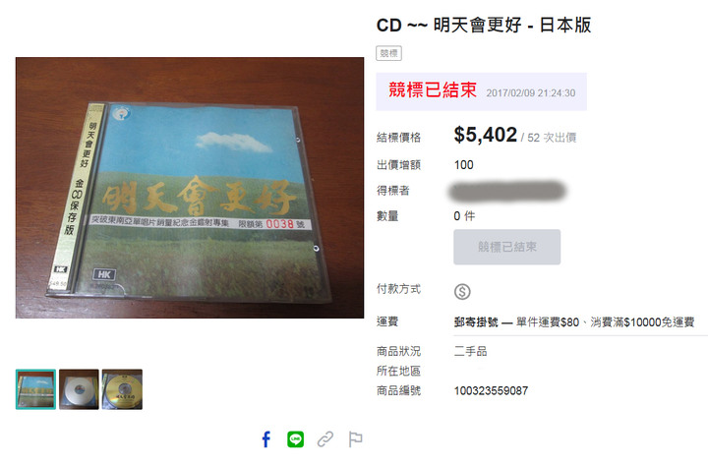
Task: Open the gold CD thumbnail image
Action: tap(122, 389)
